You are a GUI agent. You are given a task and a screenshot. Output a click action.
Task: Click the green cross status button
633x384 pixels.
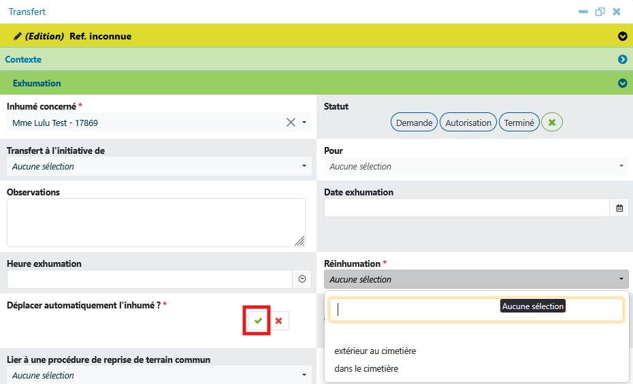click(x=552, y=123)
